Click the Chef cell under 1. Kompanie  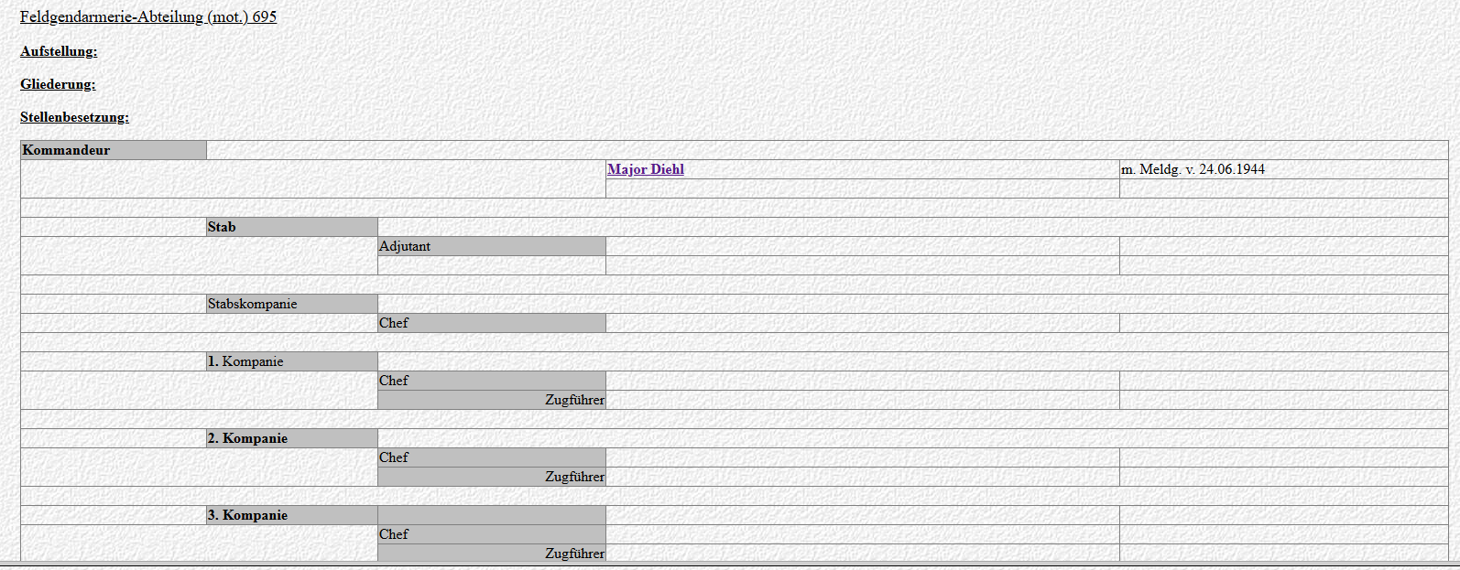(x=492, y=381)
